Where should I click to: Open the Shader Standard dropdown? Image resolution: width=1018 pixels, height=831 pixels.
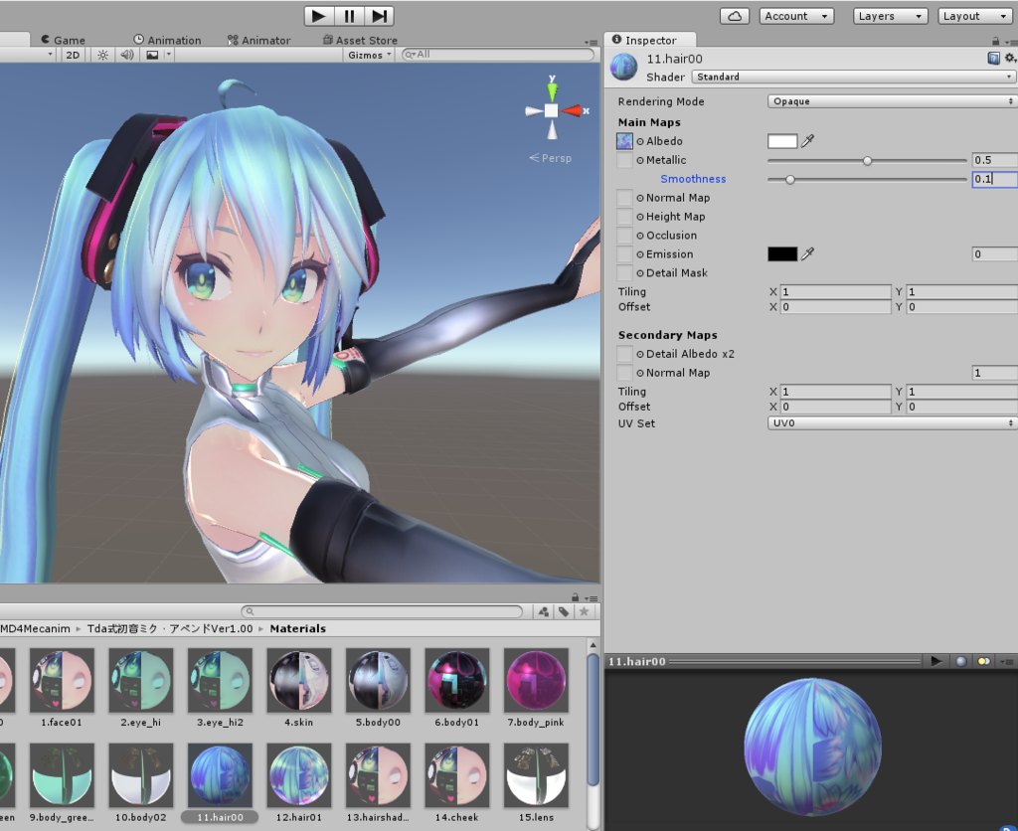[852, 77]
